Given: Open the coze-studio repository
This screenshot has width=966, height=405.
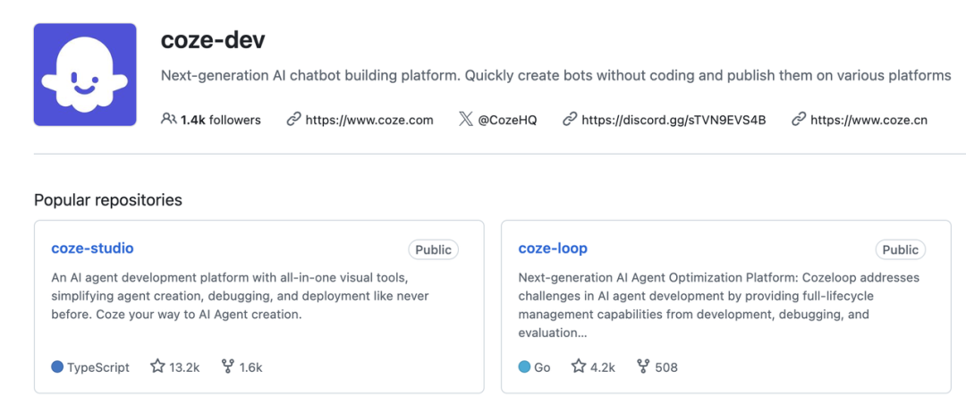Looking at the screenshot, I should click(x=92, y=248).
